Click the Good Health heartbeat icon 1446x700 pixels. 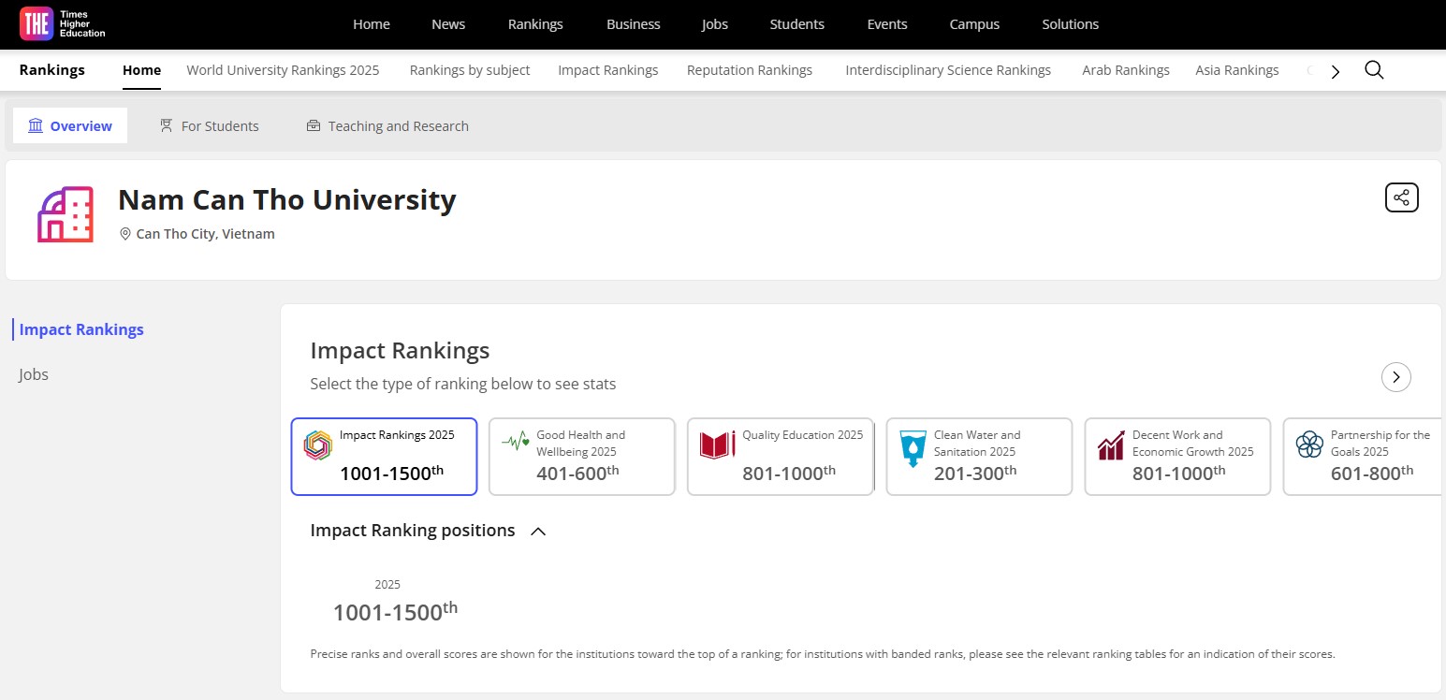coord(516,441)
